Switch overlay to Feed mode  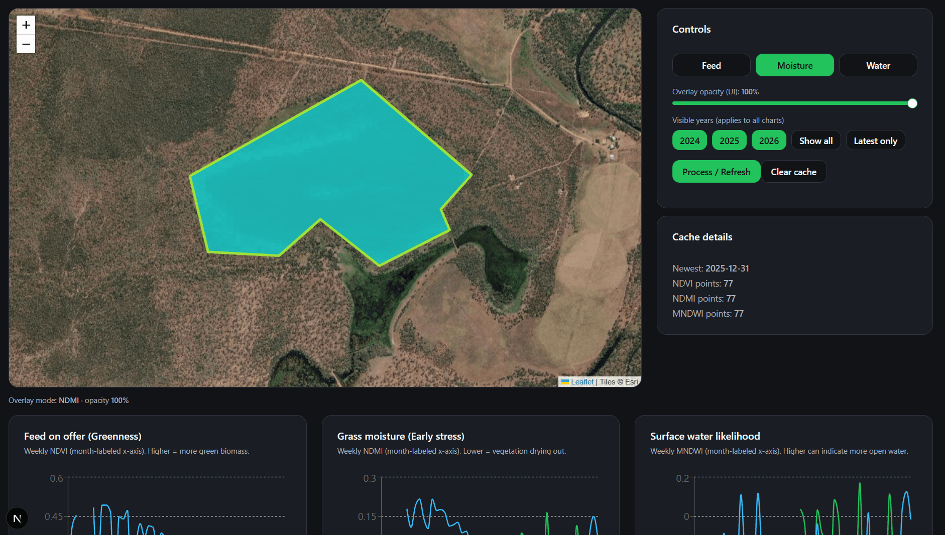click(711, 65)
